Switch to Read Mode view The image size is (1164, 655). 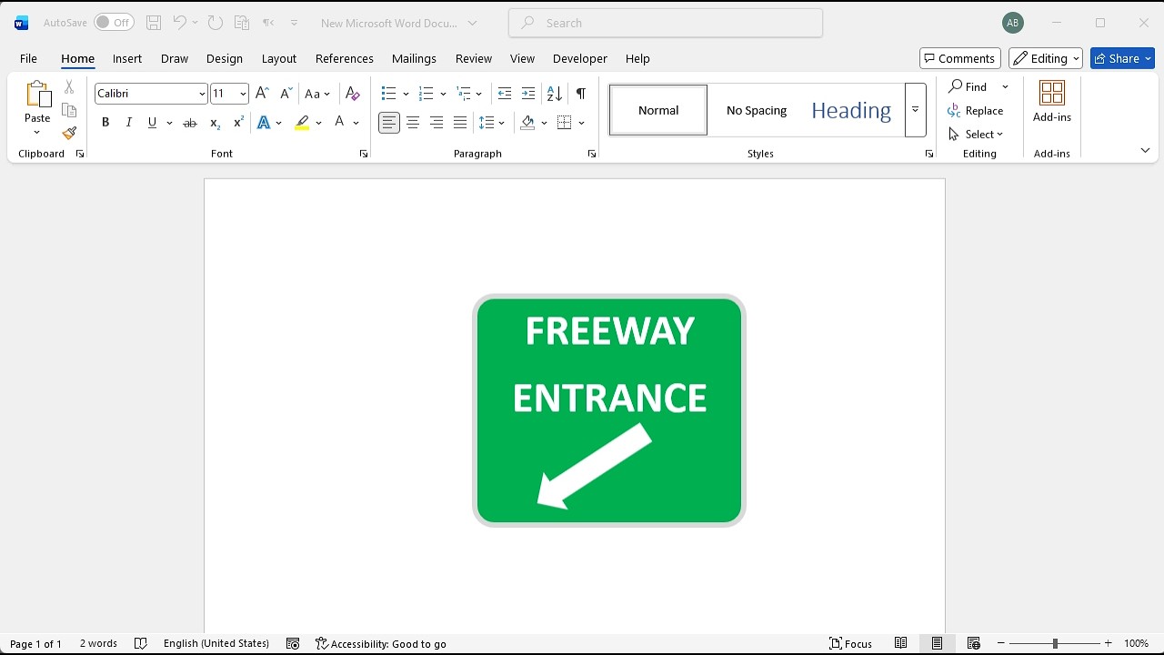(x=900, y=643)
